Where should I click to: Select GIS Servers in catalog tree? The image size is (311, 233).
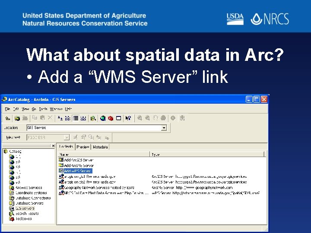[22, 208]
